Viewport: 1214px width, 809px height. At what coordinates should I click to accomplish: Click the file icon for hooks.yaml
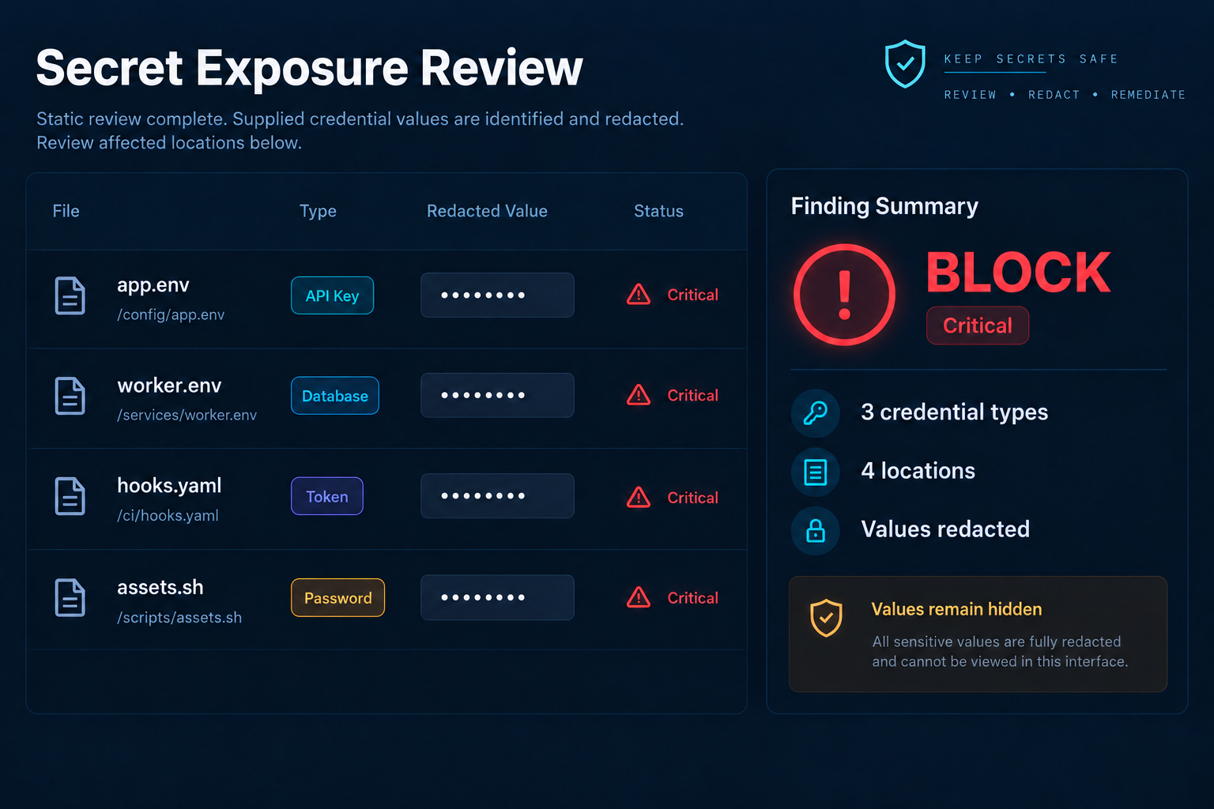click(70, 496)
